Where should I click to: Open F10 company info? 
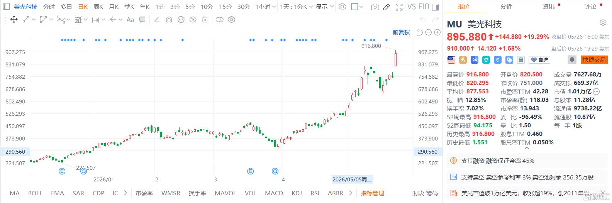pyautogui.click(x=424, y=7)
